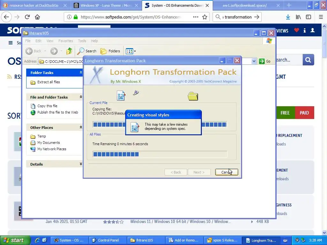
Task: Click Softpedia search magnifier button
Action: pos(308,60)
